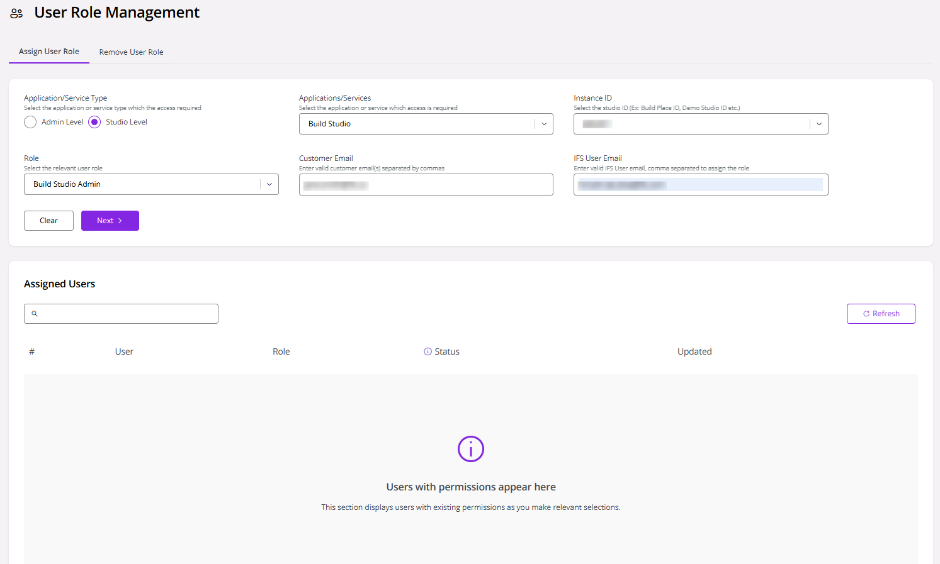Click into the Assigned Users search field
Screen dimensions: 940x564
(x=121, y=314)
